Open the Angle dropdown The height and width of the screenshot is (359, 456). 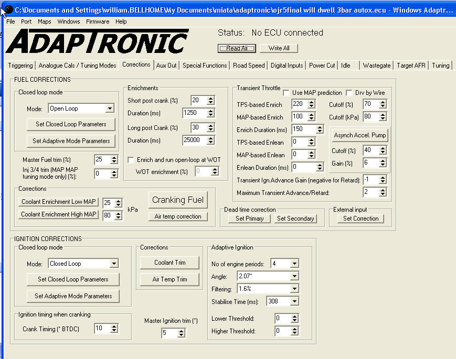click(294, 276)
